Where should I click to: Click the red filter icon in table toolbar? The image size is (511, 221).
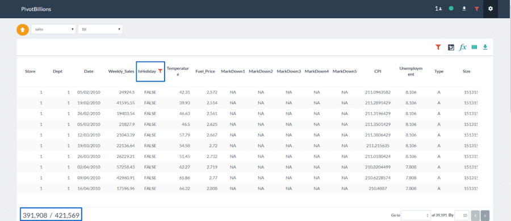tap(438, 47)
